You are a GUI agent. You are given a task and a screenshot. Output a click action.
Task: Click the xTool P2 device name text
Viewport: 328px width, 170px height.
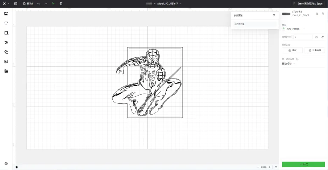point(297,12)
